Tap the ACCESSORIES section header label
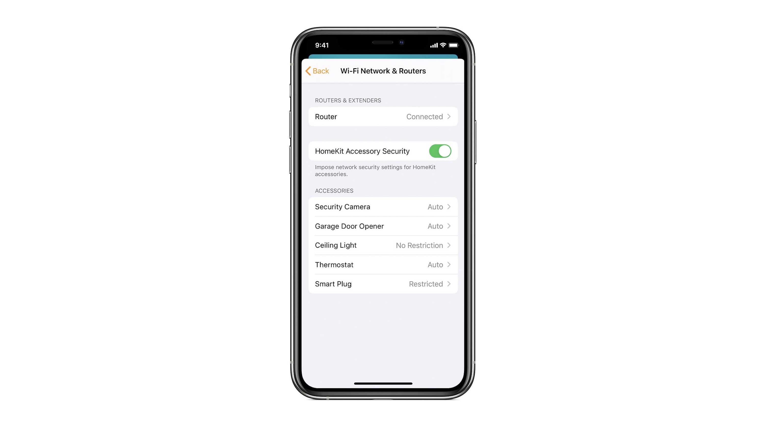 tap(334, 190)
